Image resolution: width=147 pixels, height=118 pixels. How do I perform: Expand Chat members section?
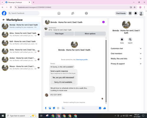[126, 54]
